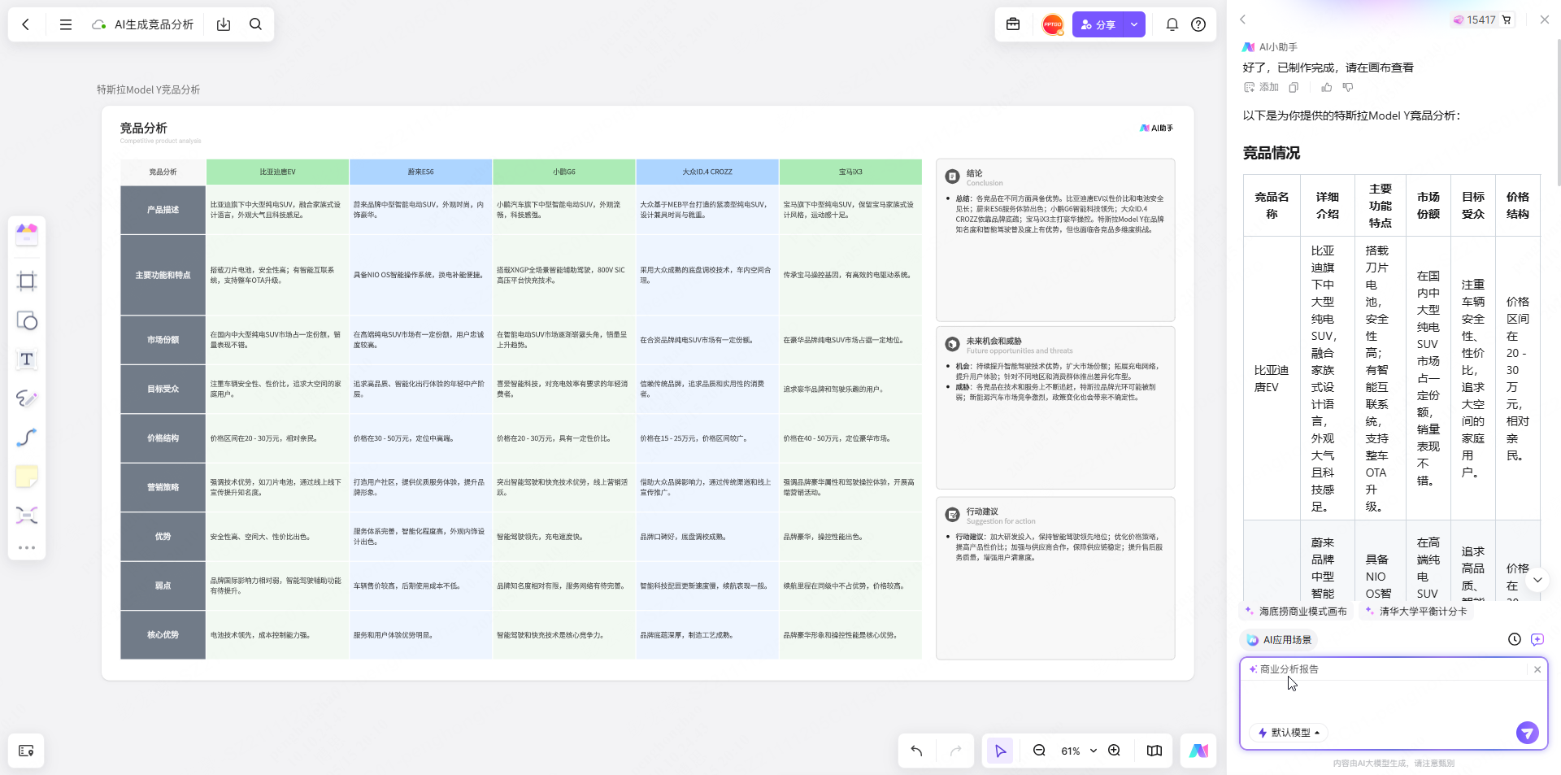Zoom out with the minus magnifier

(1039, 751)
